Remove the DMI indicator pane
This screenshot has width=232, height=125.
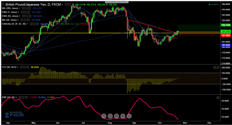point(26,97)
